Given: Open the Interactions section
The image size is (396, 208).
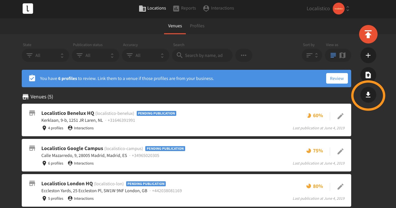Looking at the screenshot, I should click(218, 8).
